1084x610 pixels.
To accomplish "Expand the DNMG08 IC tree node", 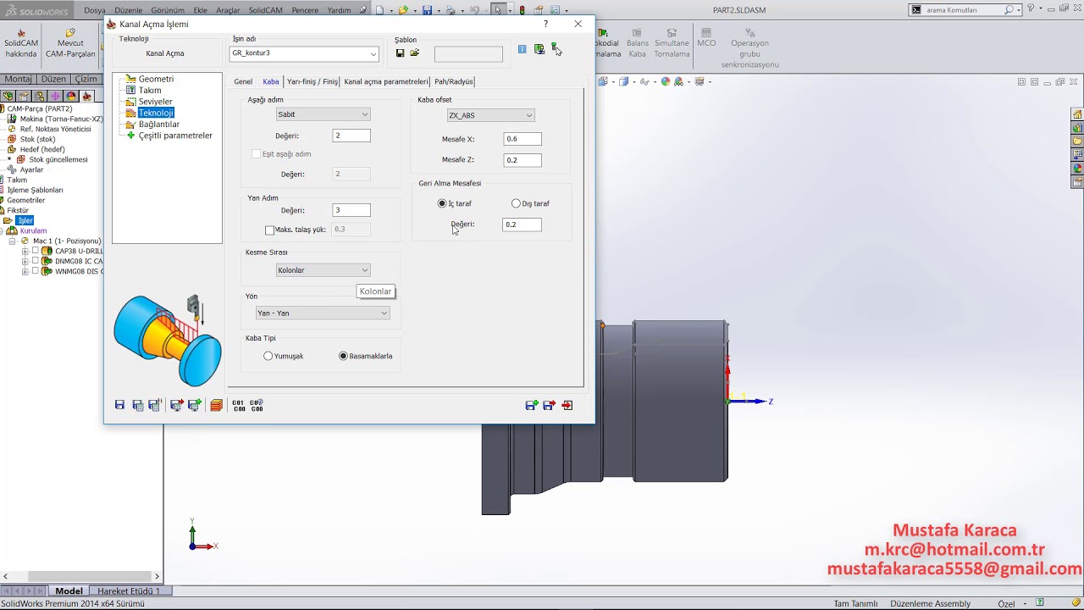I will coord(25,262).
